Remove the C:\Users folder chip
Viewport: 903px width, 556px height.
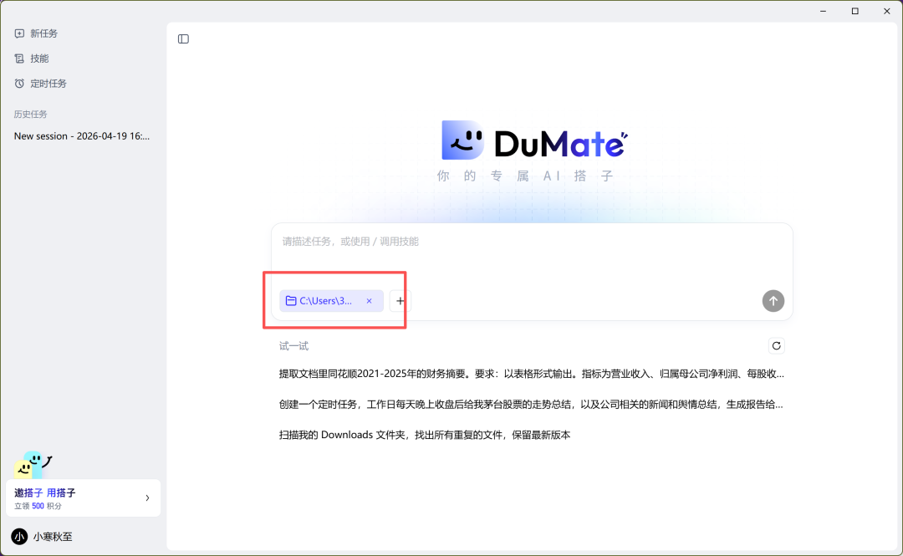coord(369,301)
